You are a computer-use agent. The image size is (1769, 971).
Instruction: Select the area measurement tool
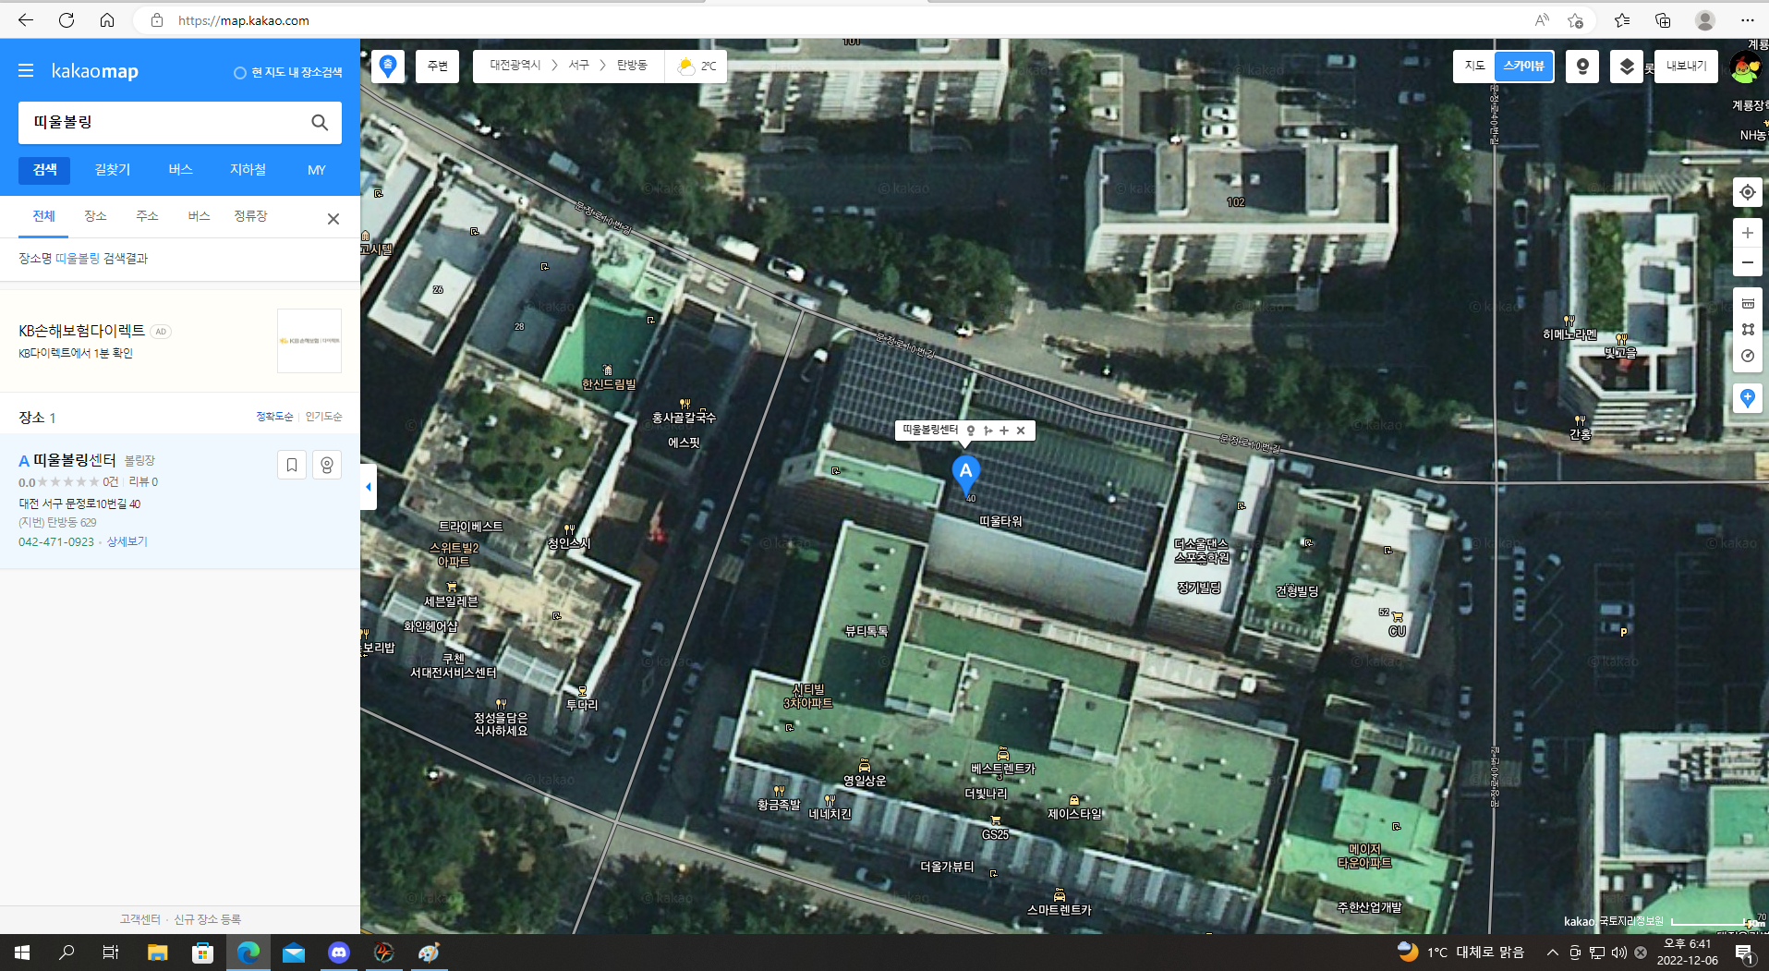coord(1747,329)
